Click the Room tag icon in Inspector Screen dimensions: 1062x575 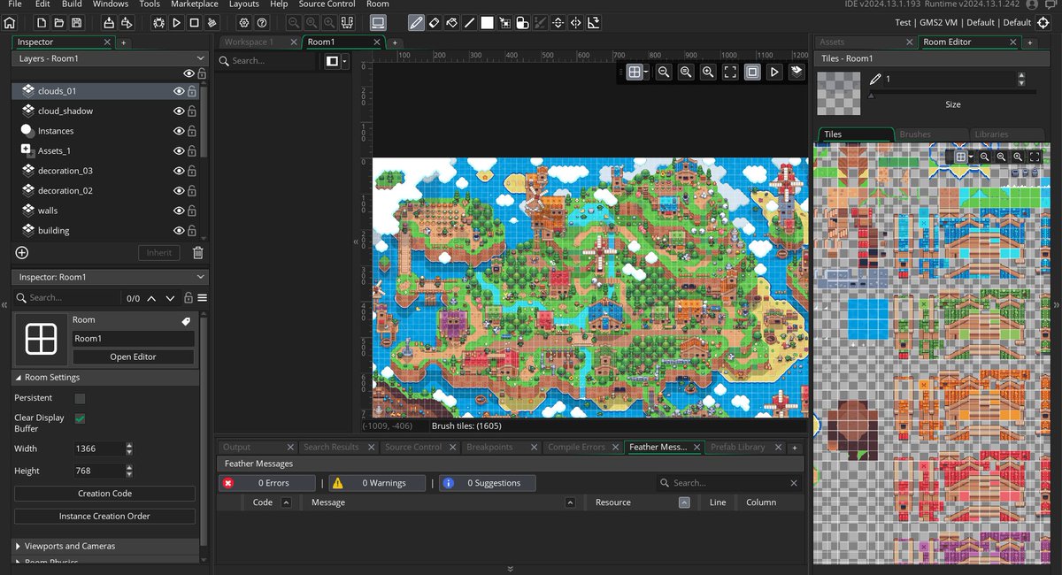186,320
